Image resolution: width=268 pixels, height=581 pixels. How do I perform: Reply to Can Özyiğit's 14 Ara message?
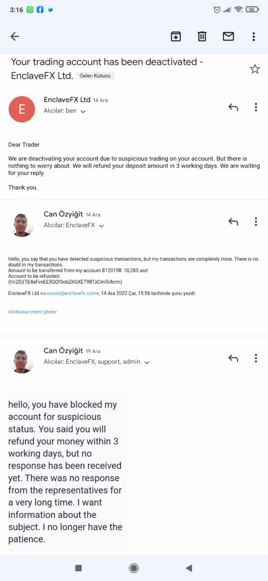click(233, 222)
